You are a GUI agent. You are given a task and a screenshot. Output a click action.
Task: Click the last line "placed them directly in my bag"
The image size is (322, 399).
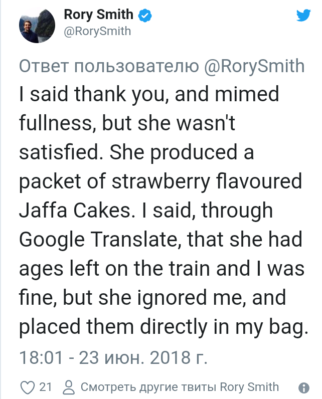coord(160,327)
